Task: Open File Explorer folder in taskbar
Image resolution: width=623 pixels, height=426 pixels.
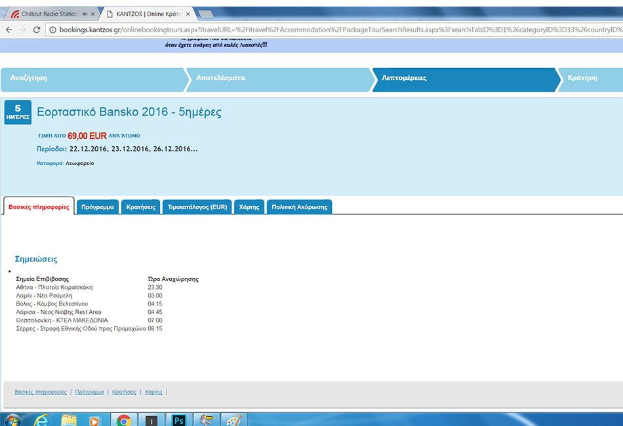Action: tap(68, 420)
